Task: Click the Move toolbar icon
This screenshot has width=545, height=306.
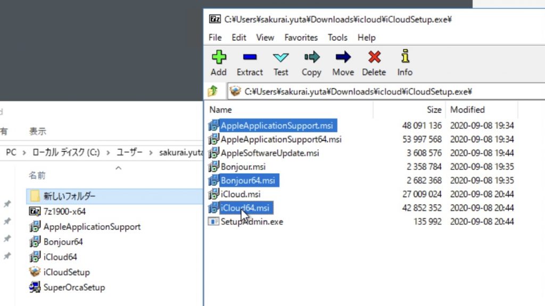Action: point(343,57)
